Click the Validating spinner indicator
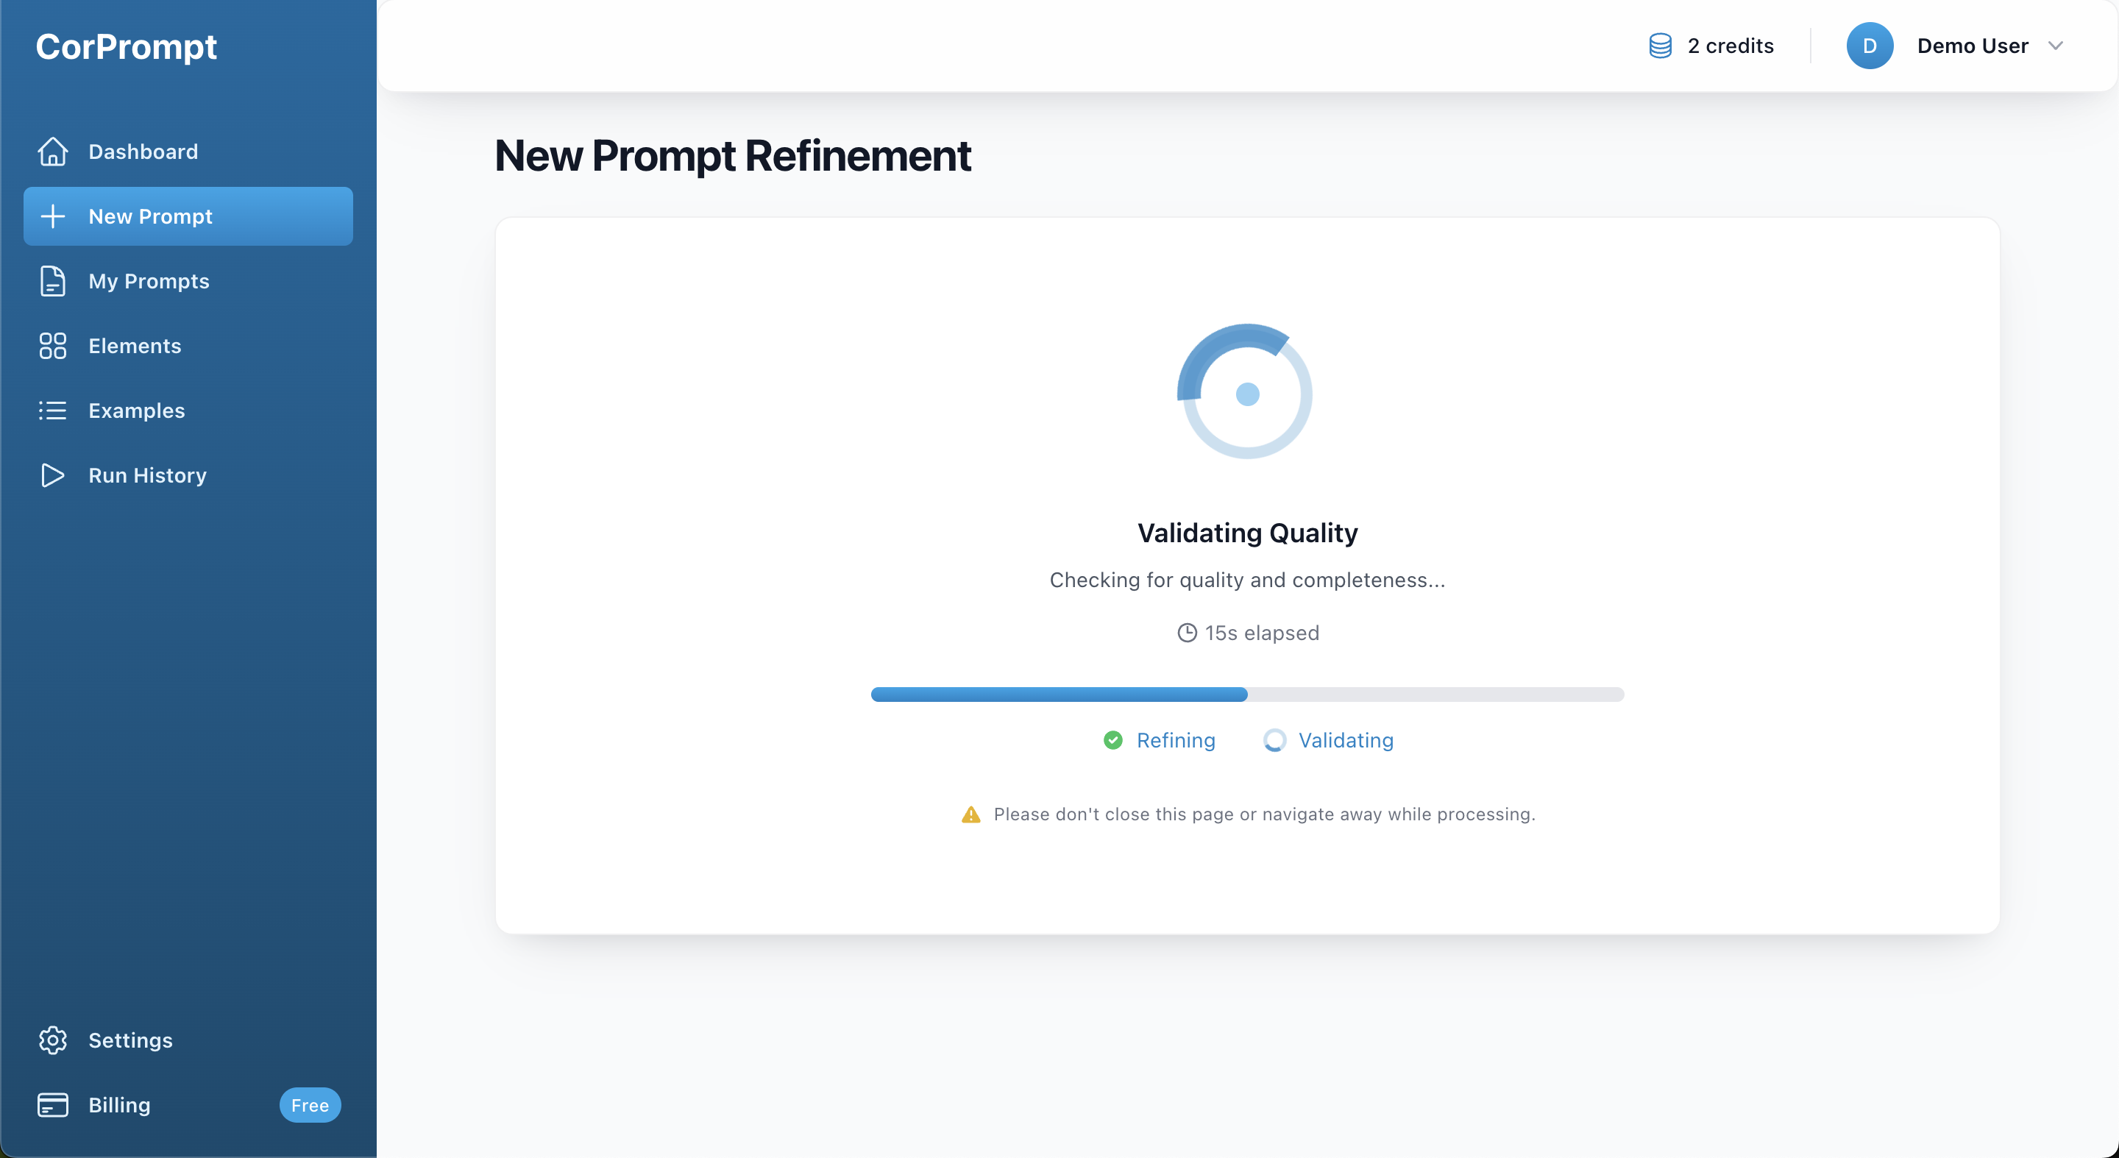The image size is (2119, 1158). [x=1274, y=740]
